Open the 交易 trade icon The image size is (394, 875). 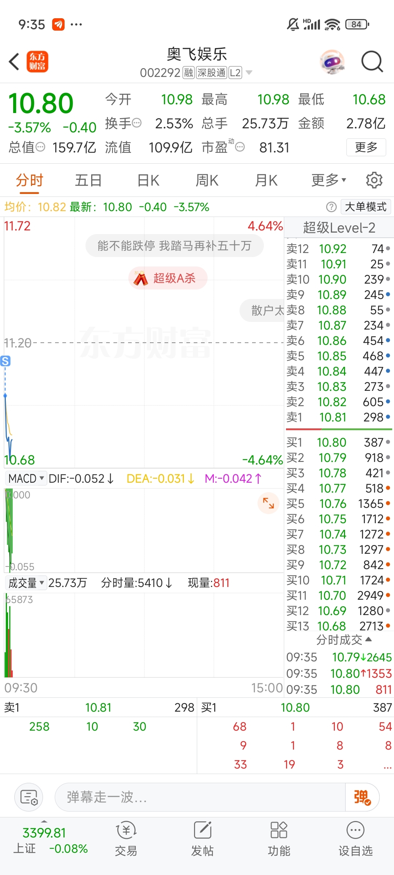click(126, 839)
